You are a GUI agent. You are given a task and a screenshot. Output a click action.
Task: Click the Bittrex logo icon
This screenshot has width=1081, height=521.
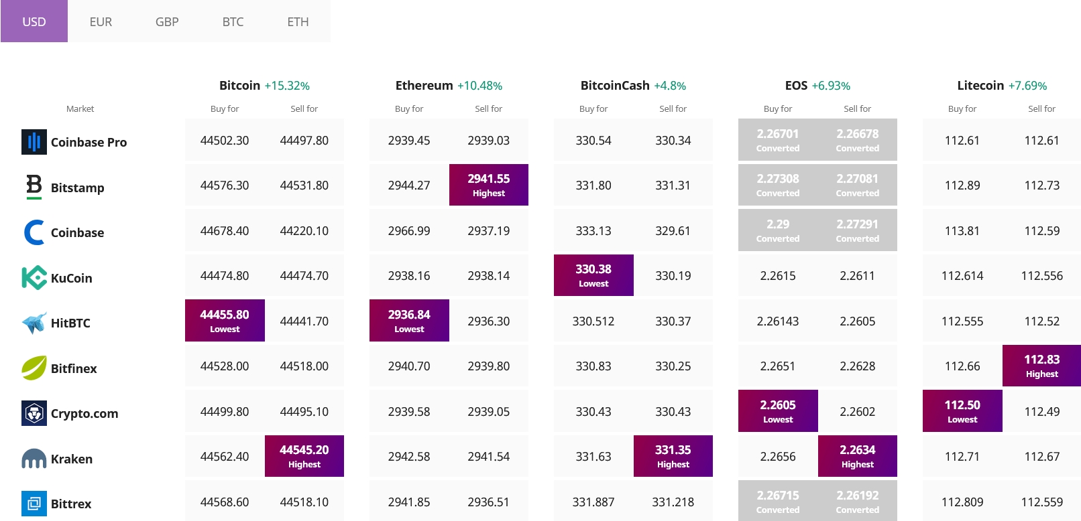coord(34,504)
